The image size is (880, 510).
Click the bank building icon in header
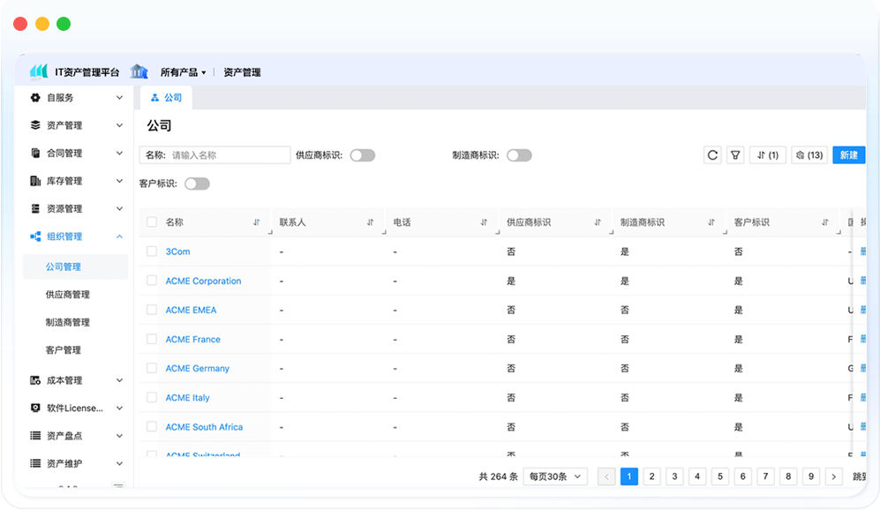(139, 71)
